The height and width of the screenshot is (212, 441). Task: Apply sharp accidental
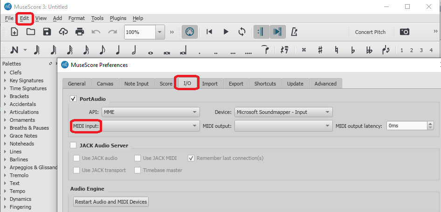pyautogui.click(x=320, y=50)
